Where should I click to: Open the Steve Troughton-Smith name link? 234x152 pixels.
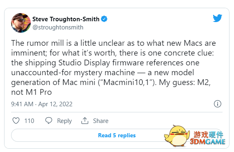click(x=66, y=19)
